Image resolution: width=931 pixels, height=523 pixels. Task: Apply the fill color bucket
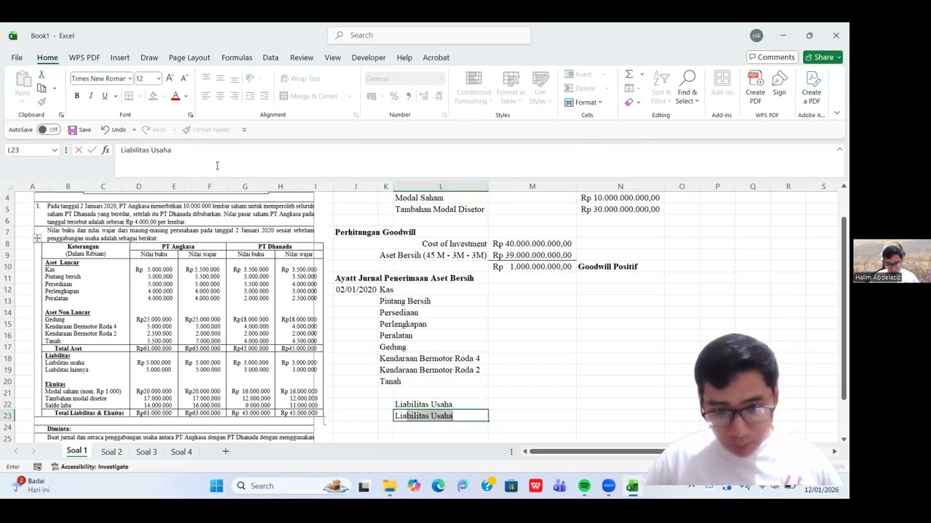(x=153, y=96)
